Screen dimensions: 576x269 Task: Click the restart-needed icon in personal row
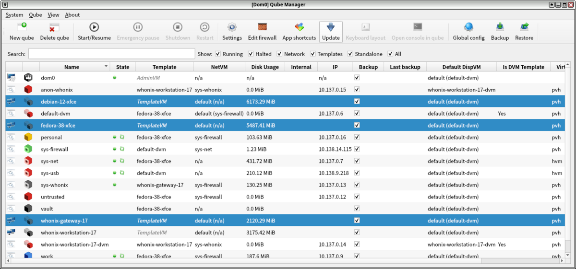click(x=122, y=137)
